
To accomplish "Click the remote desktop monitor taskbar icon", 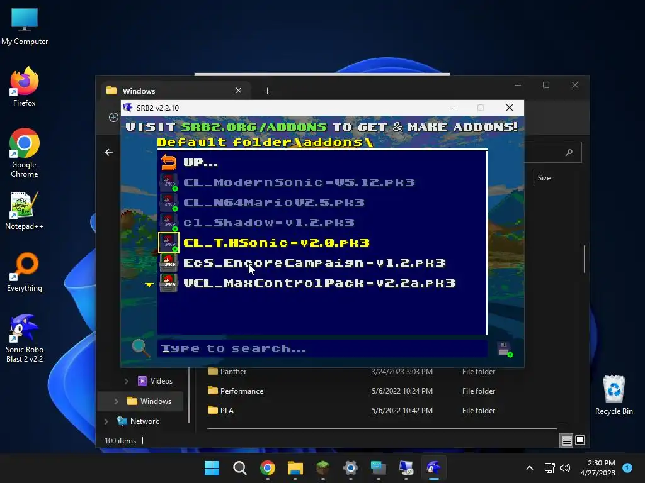I will 406,468.
